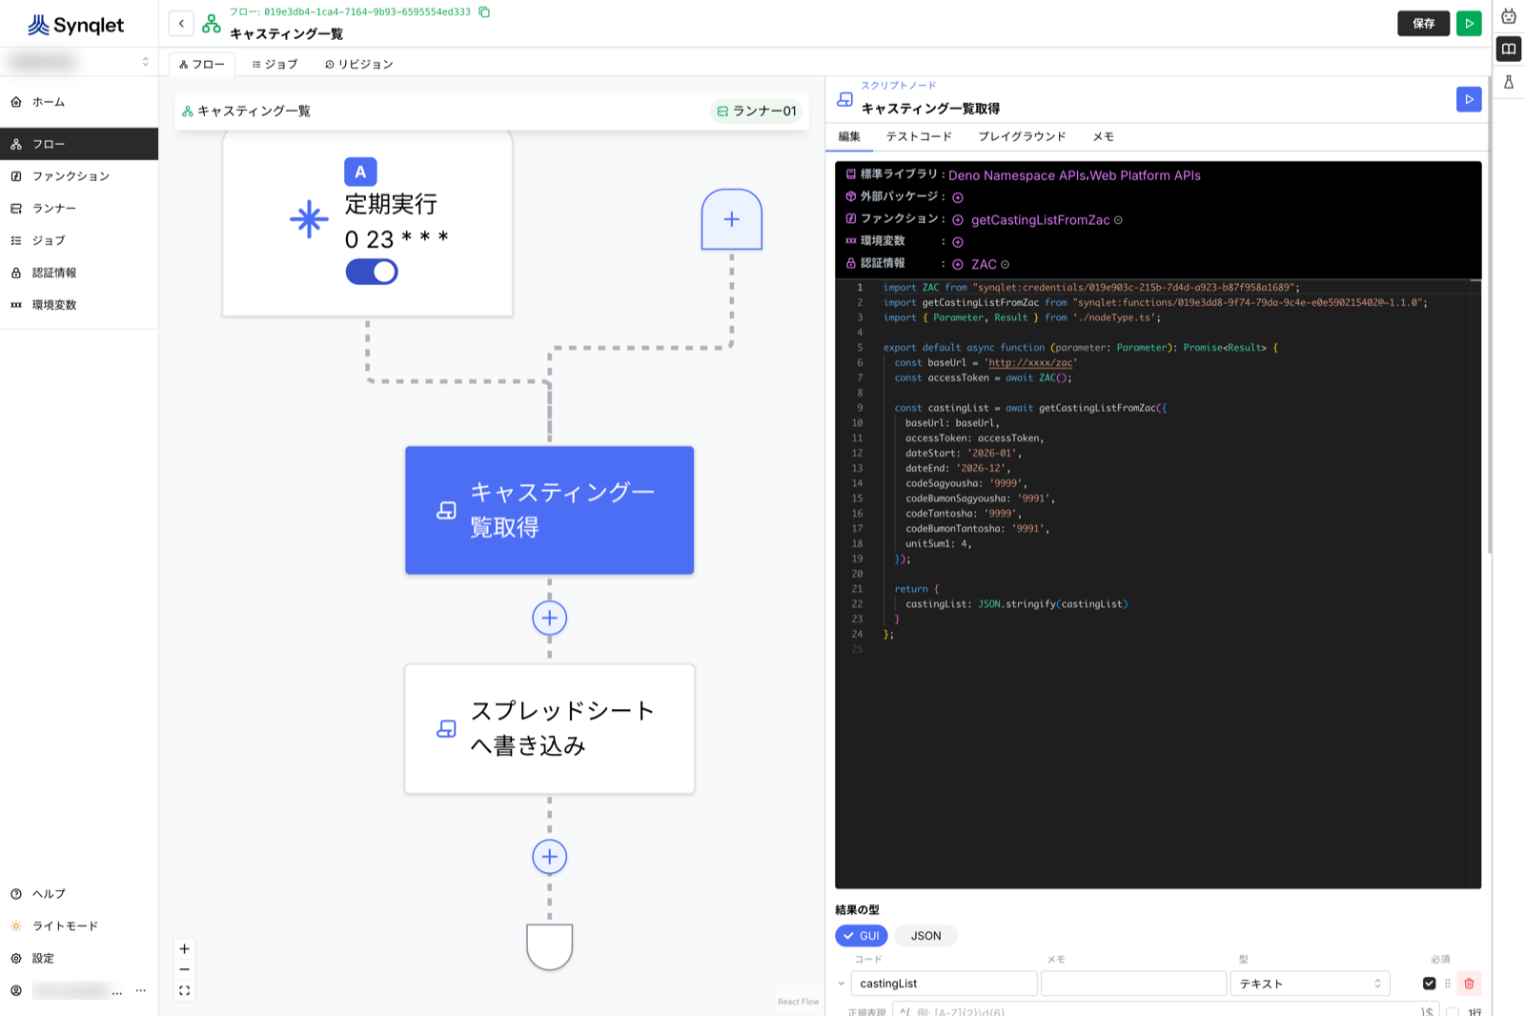Execute the script node with blue play button
This screenshot has height=1016, width=1525.
click(1469, 99)
